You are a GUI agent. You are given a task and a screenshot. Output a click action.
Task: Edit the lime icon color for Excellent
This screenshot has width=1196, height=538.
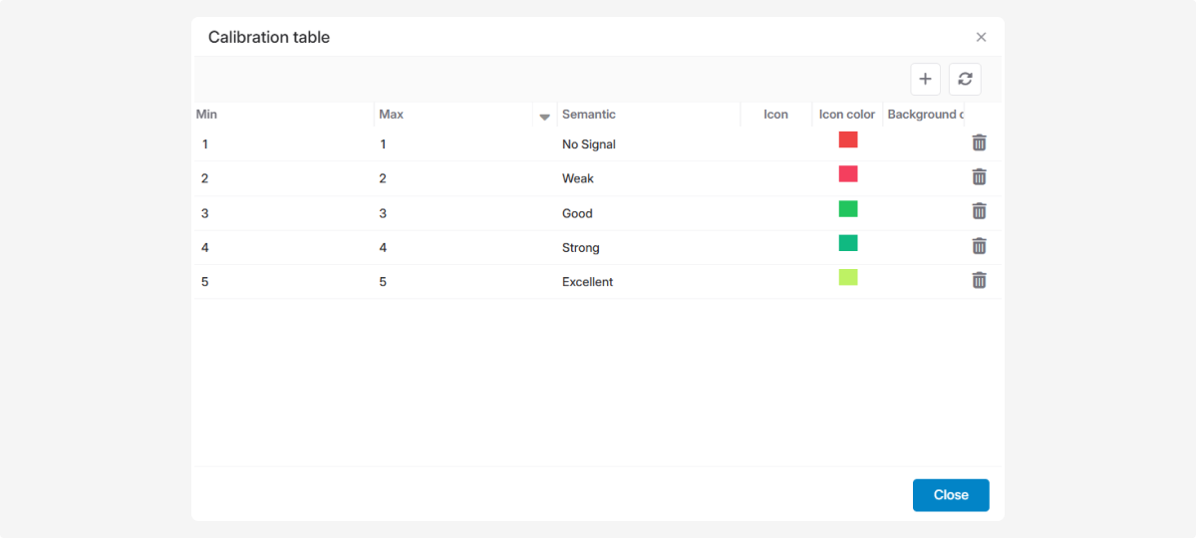848,278
